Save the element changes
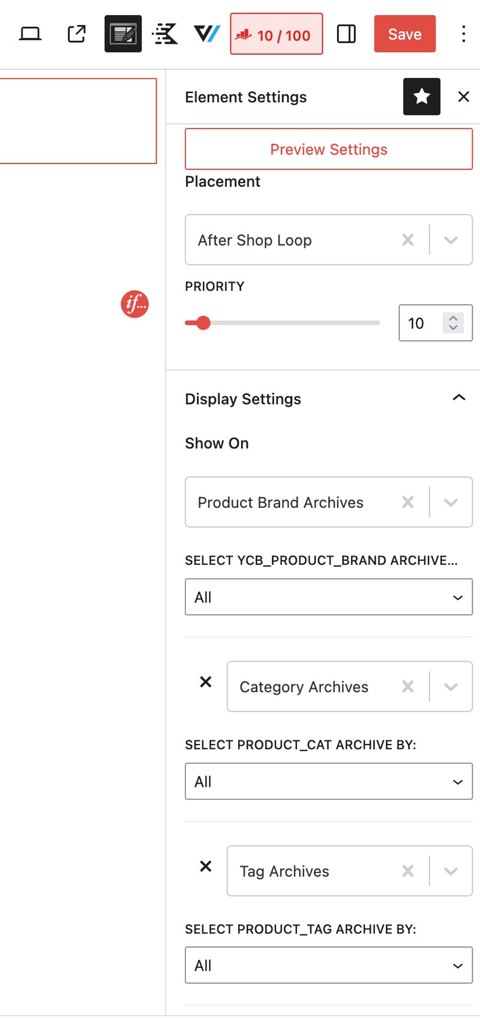The width and height of the screenshot is (480, 1018). [x=404, y=34]
